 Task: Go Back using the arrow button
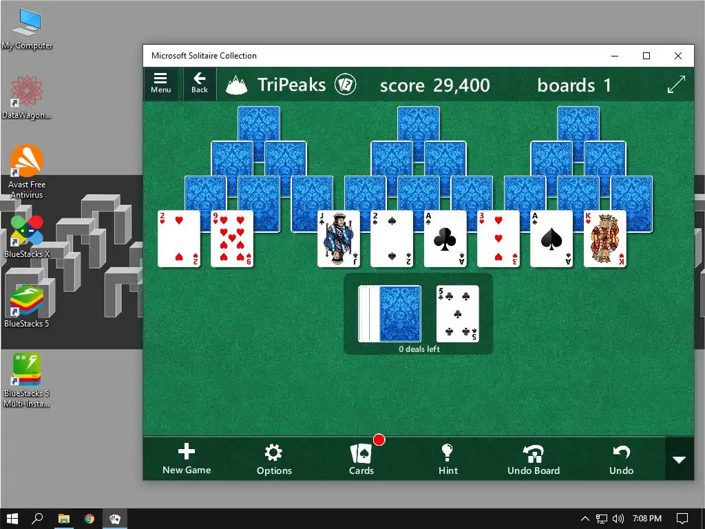(x=199, y=83)
